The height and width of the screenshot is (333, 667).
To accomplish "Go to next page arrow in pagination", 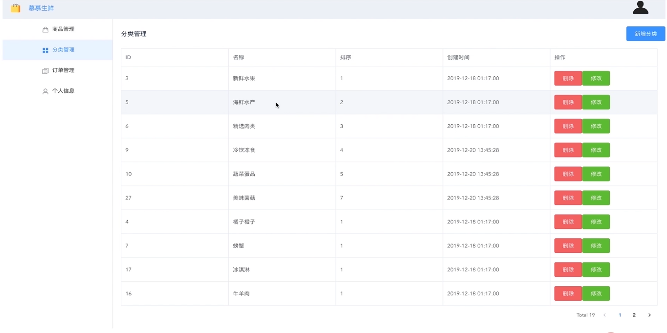I will click(x=649, y=315).
